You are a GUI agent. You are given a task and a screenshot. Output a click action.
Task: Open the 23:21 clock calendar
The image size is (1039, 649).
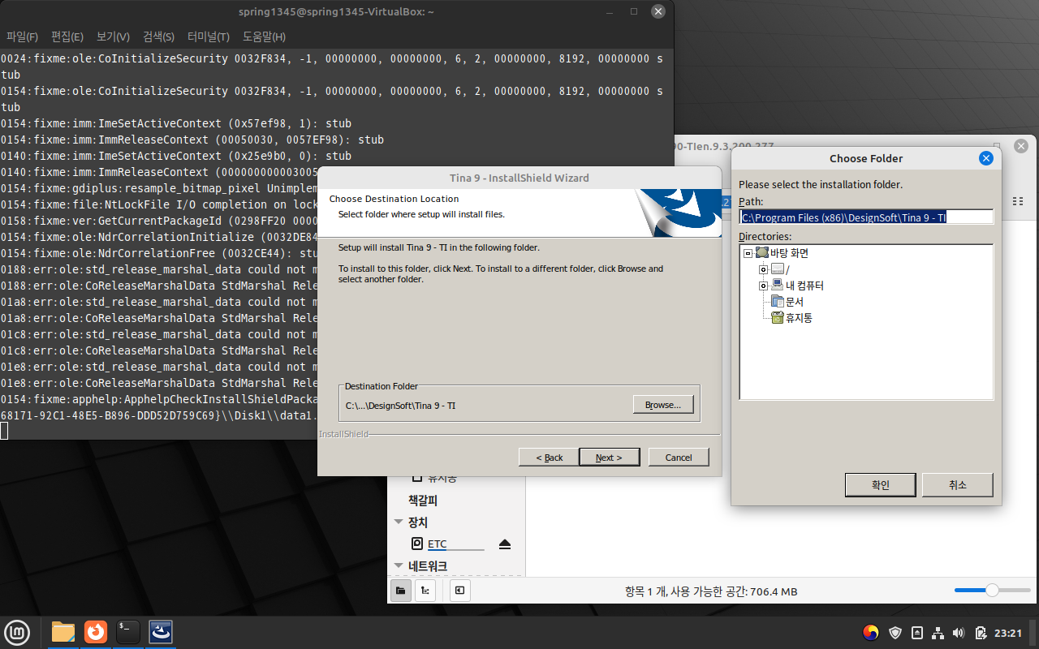1008,633
